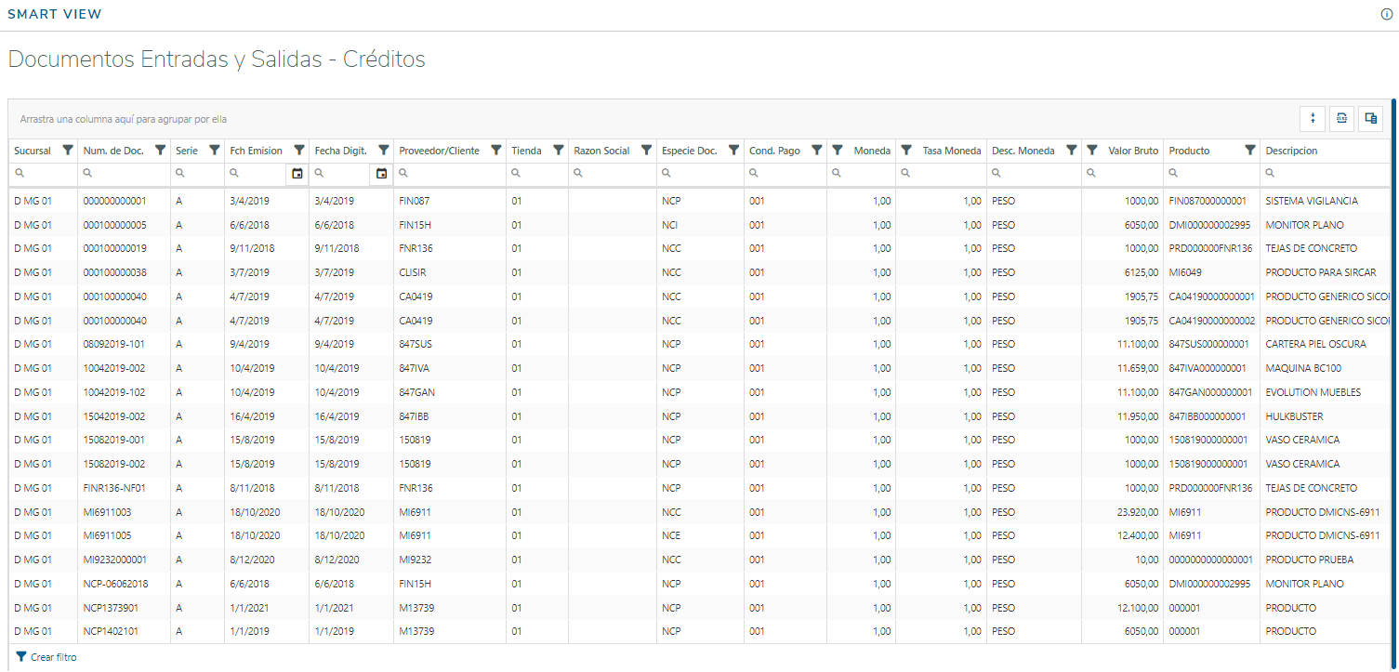Click filter funnel on Especie Doc. column

click(733, 151)
